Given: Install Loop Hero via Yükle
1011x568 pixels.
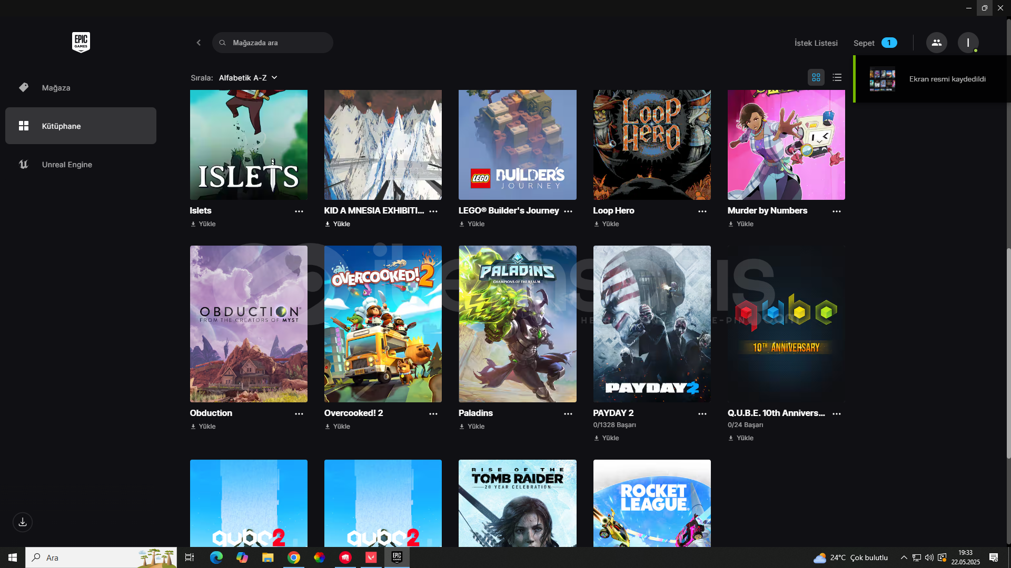Looking at the screenshot, I should [607, 224].
